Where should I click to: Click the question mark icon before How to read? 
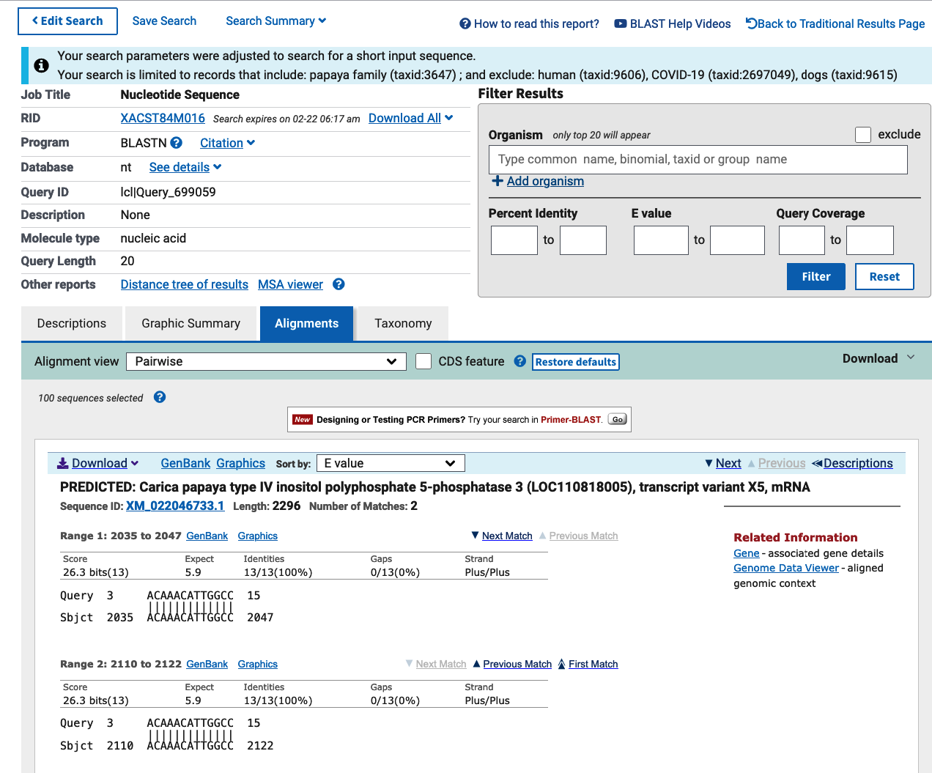pyautogui.click(x=465, y=23)
